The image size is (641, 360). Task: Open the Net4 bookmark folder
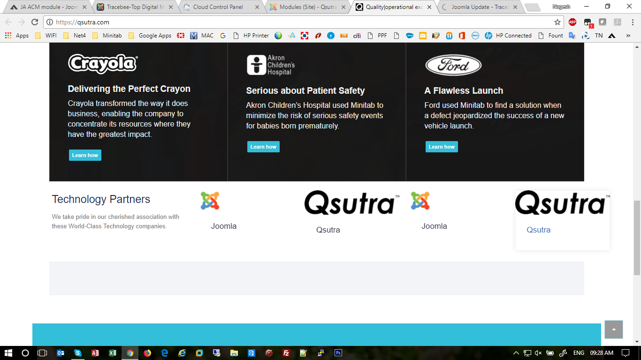point(75,36)
